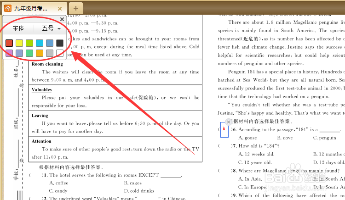Click the 'Room cleaning' heading
Viewport: 345px width, 200px height.
47,64
